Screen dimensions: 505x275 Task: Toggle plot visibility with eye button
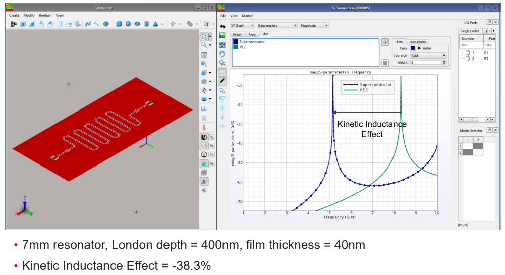tap(385, 42)
